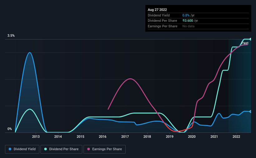Click the blue Dividend Yield legend dot

[10, 149]
